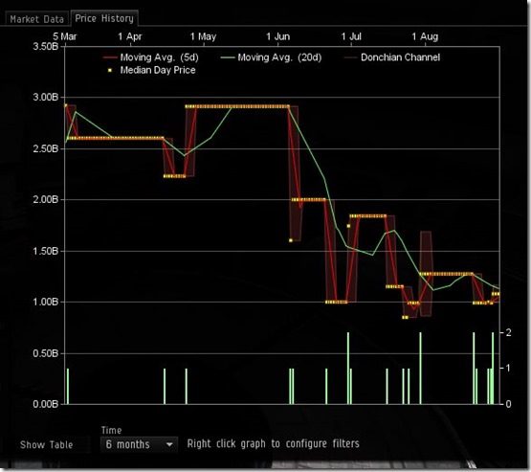Click the 3.00B price axis label

click(x=46, y=98)
